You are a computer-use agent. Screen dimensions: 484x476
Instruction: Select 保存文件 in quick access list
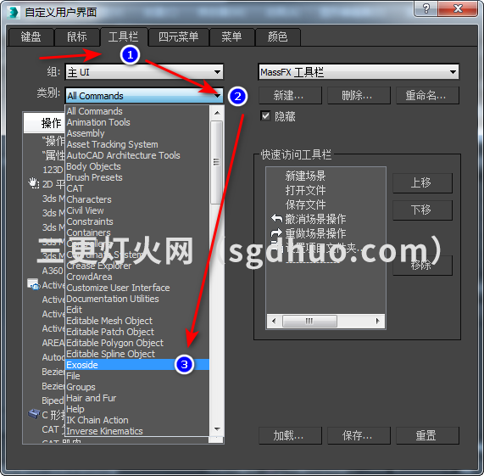click(x=305, y=204)
